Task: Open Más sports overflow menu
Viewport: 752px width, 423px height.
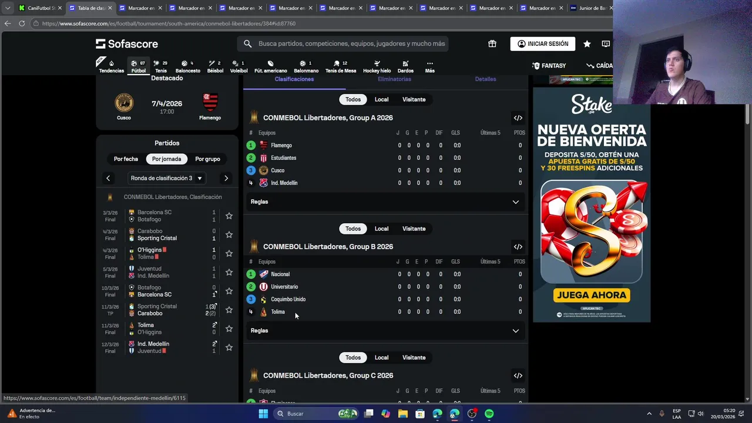Action: click(x=429, y=66)
